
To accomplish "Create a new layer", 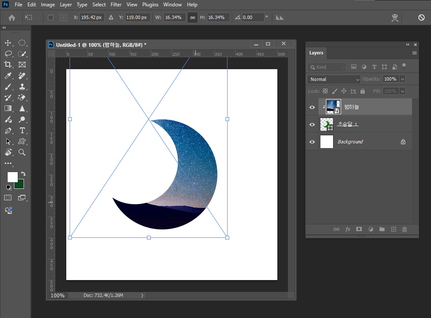I will (393, 229).
